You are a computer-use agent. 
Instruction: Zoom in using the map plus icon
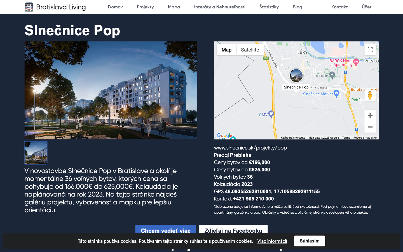point(370,115)
